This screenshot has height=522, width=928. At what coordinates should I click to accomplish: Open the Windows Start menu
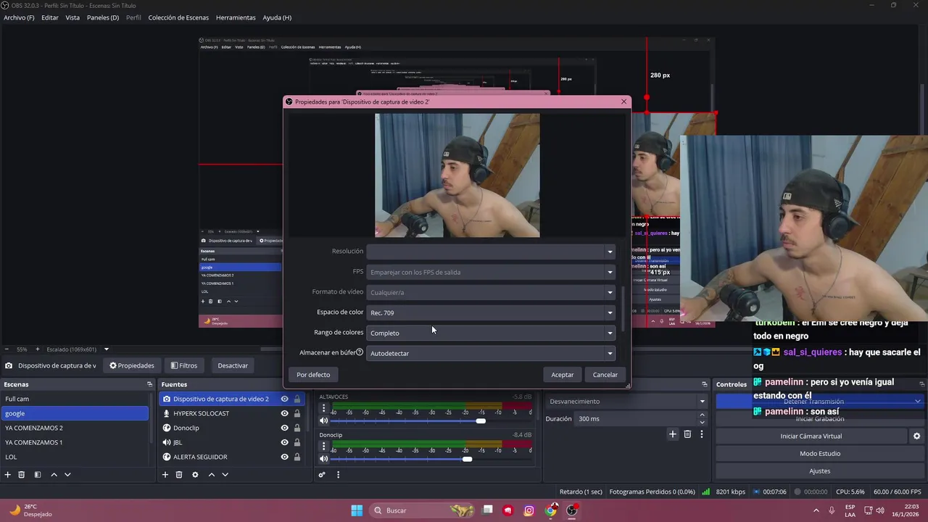[x=357, y=510]
